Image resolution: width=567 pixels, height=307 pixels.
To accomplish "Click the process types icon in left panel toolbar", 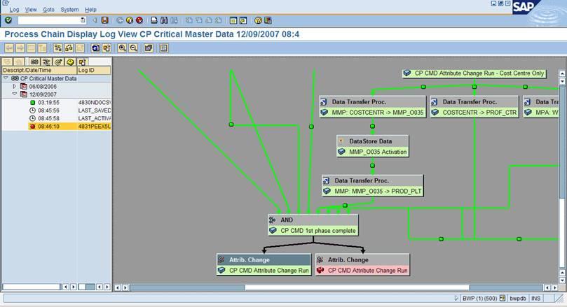I will click(46, 62).
